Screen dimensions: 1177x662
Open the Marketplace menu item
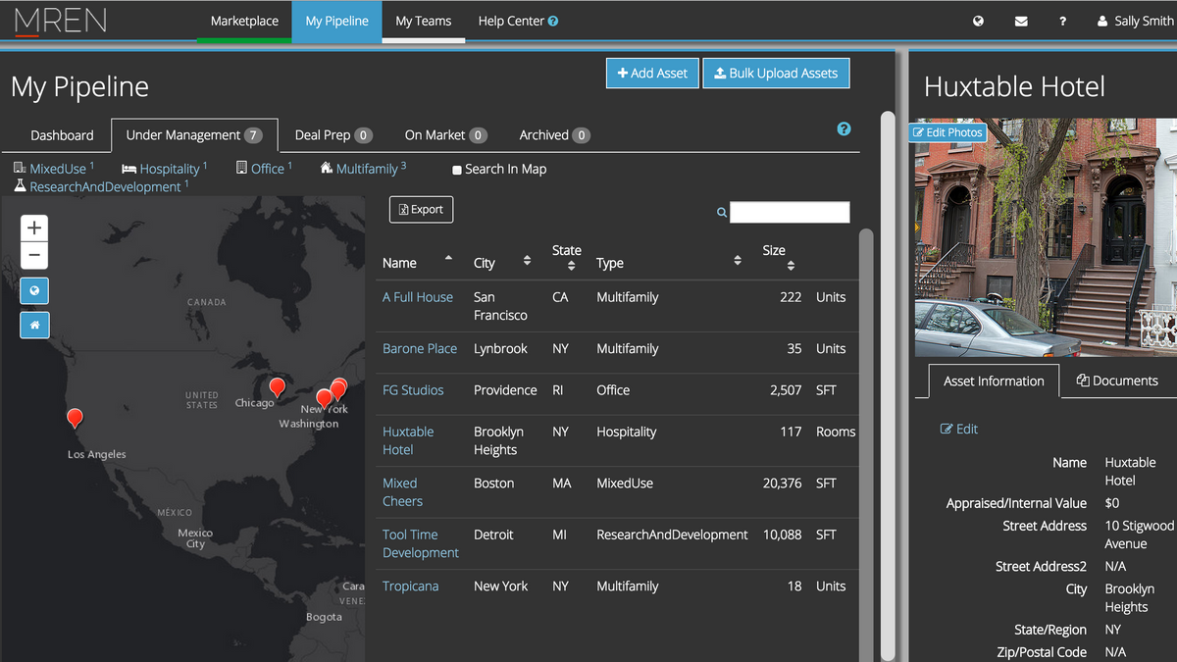[244, 21]
